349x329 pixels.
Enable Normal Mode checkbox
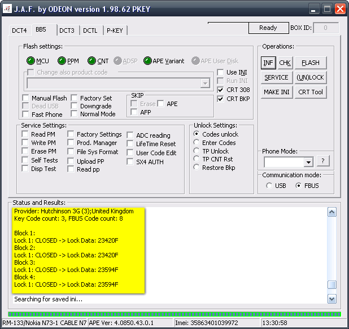(74, 114)
